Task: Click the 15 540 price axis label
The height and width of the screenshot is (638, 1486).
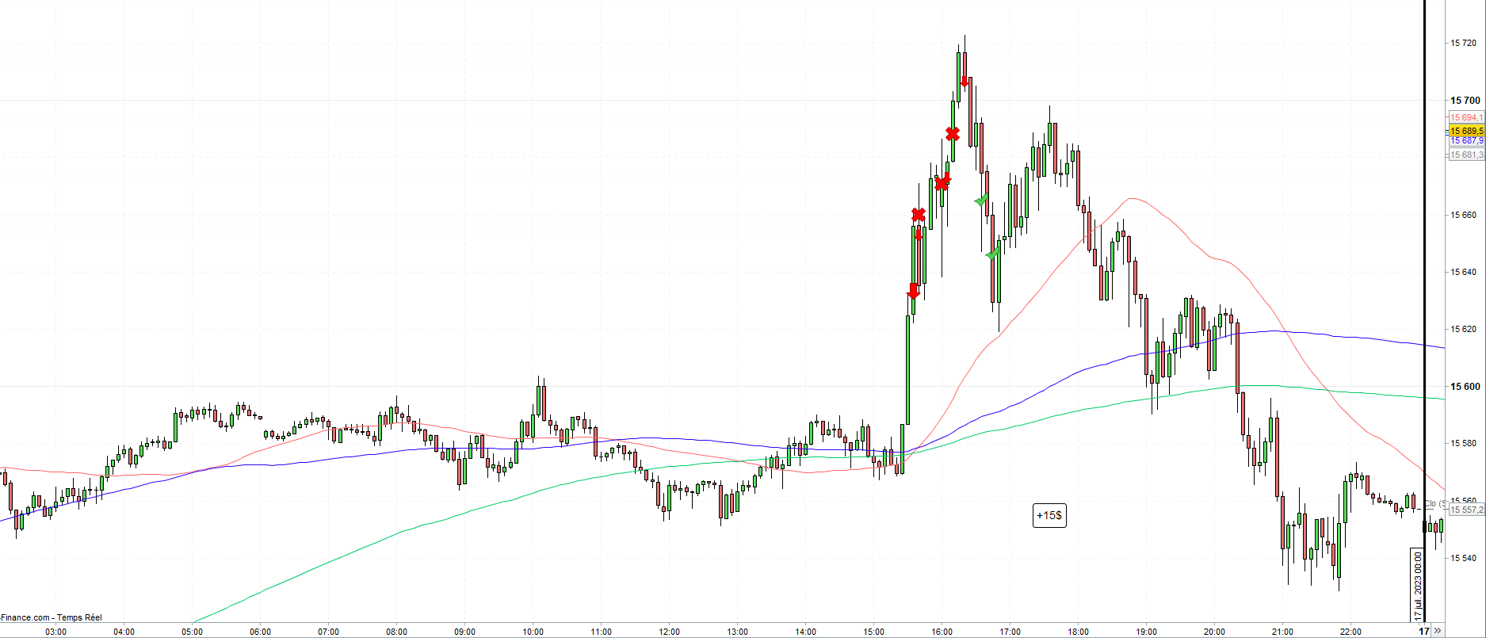Action: pyautogui.click(x=1463, y=558)
